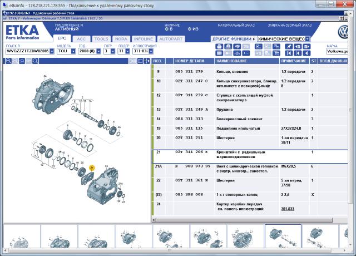
Task: Click the print icon in the toolbar
Action: click(x=219, y=47)
